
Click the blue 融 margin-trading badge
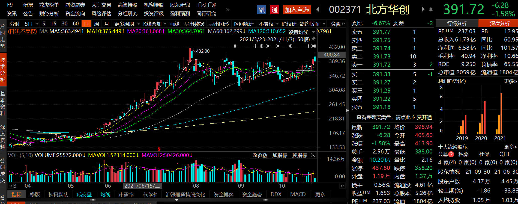tap(262, 10)
